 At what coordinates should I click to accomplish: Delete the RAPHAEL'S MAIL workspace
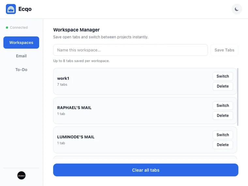[223, 115]
